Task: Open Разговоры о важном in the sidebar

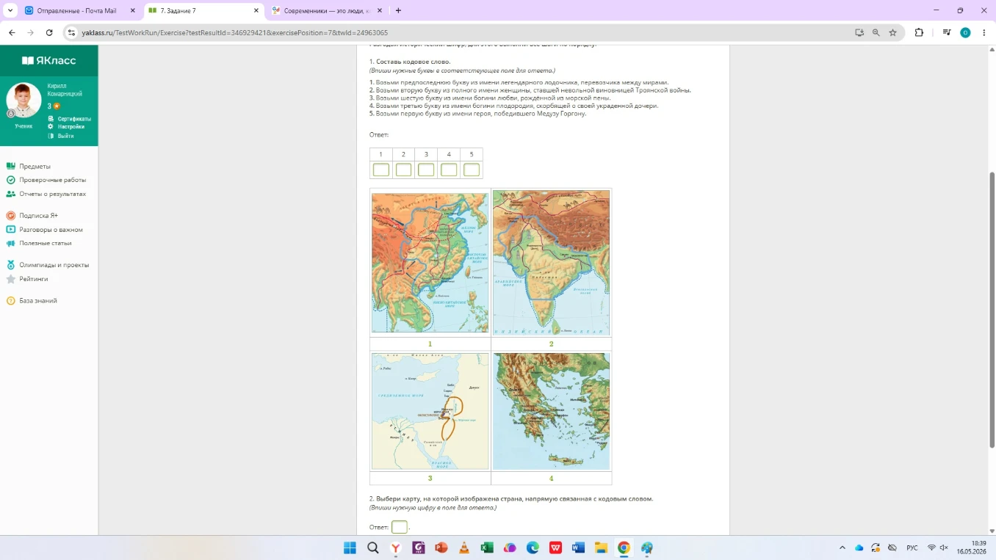Action: (x=51, y=230)
